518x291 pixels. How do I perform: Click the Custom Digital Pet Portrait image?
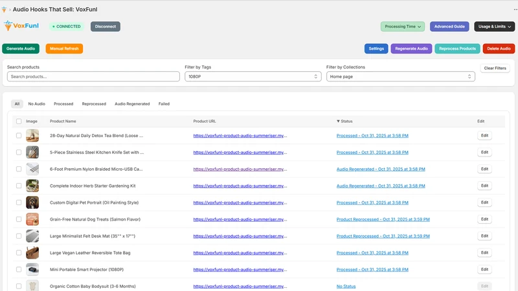pyautogui.click(x=32, y=202)
